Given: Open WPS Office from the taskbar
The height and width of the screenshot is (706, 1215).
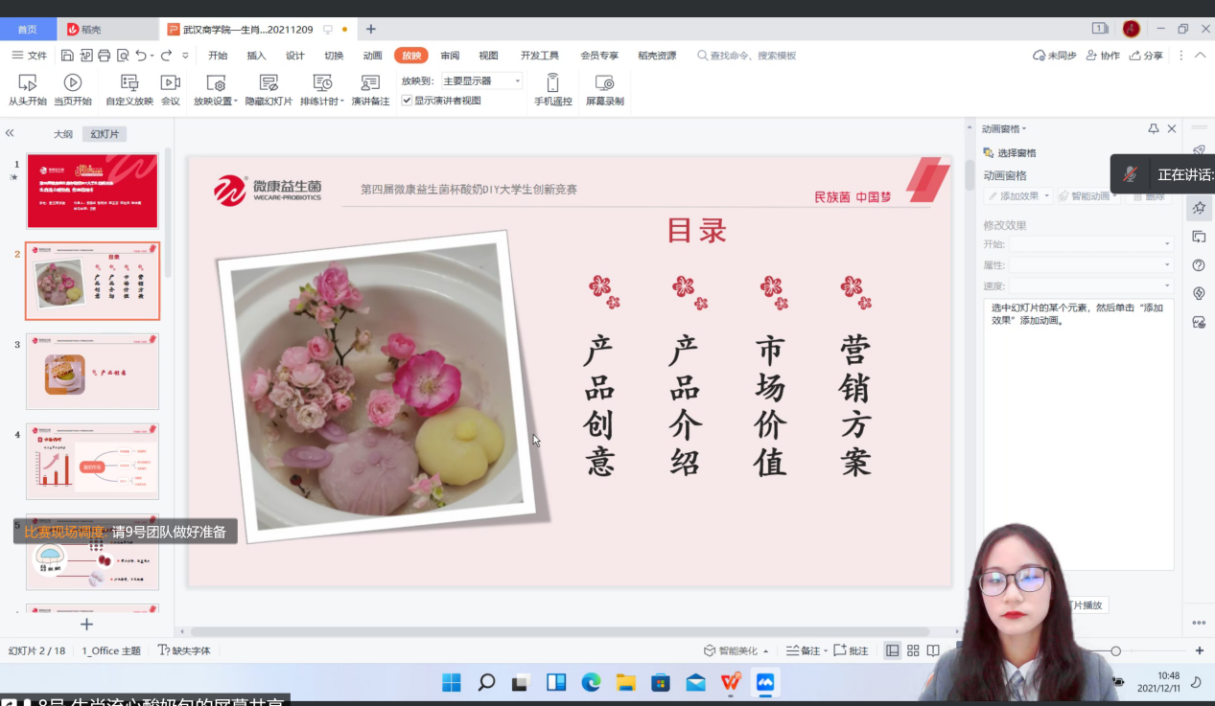Looking at the screenshot, I should 731,682.
